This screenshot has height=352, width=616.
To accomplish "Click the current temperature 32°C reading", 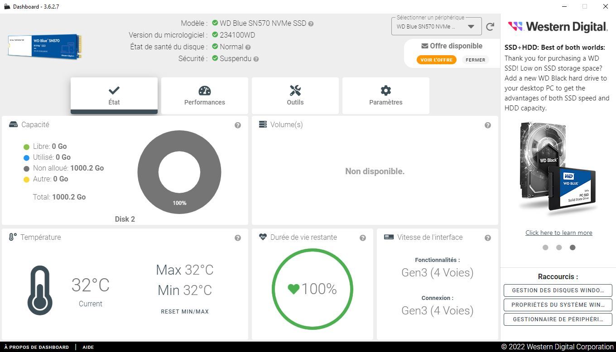I will point(91,285).
